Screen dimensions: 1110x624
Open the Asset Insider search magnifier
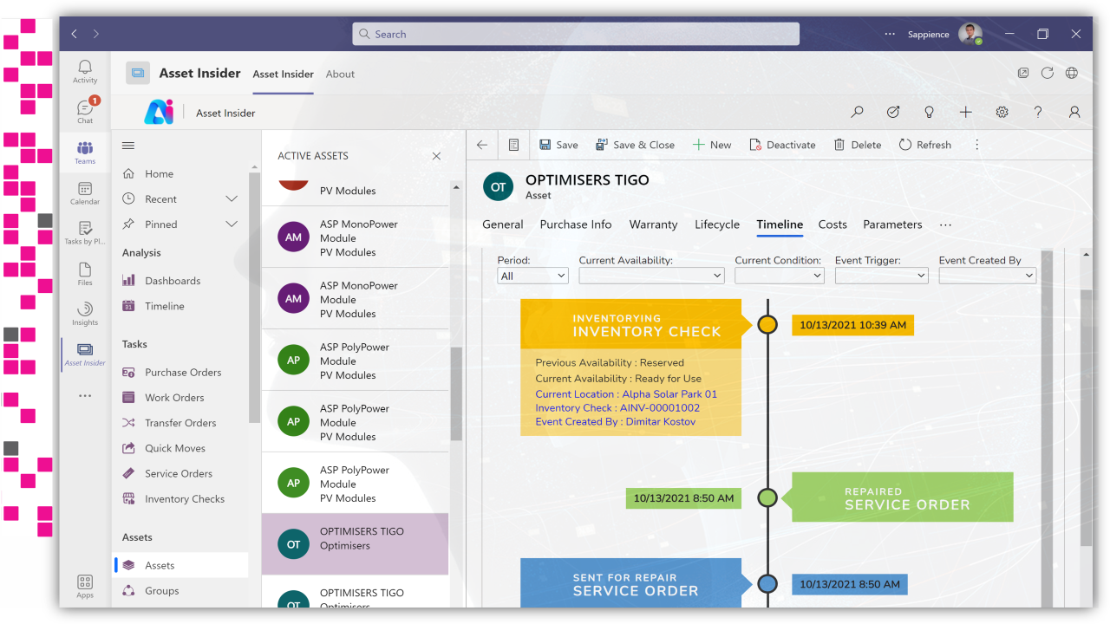click(x=857, y=112)
